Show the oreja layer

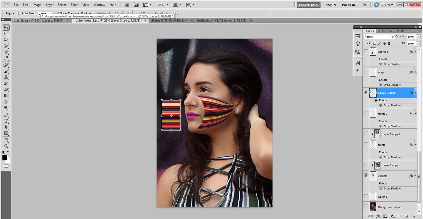pyautogui.click(x=366, y=72)
